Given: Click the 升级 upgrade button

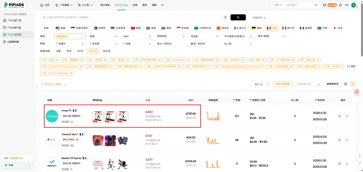Looking at the screenshot, I should tap(17, 165).
